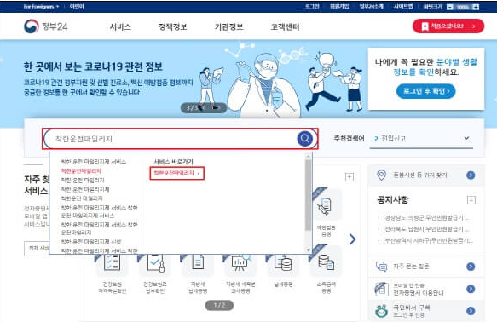This screenshot has height=322, width=497.
Task: Click the 자주 묻는 질문 chat icon
Action: (x=381, y=267)
